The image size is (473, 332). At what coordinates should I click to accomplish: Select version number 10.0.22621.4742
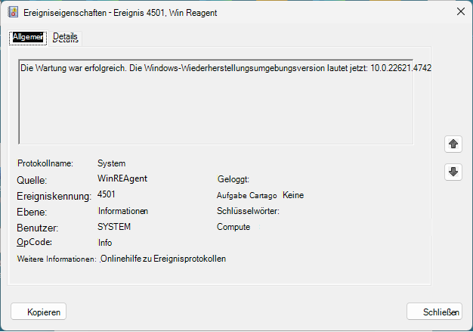point(400,68)
